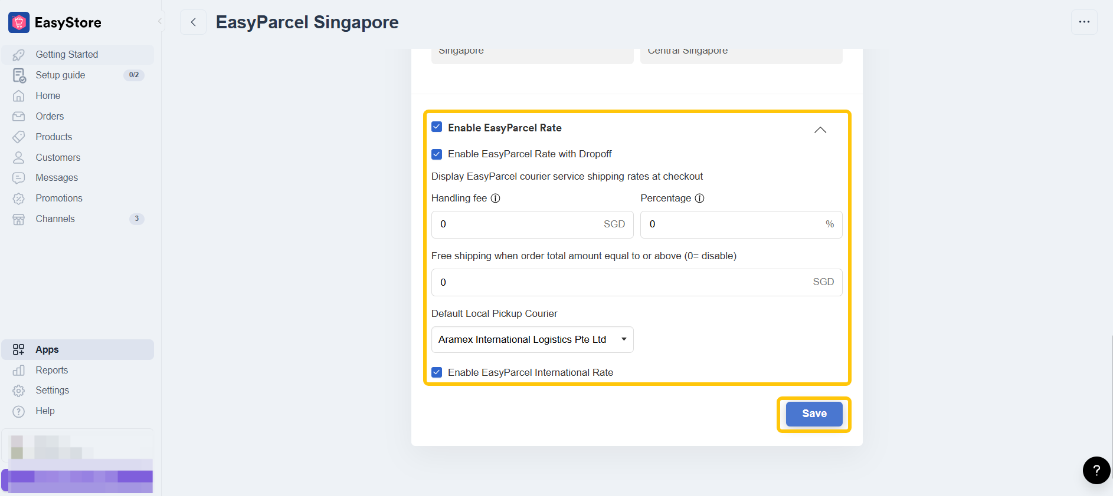Click the Getting Started rocket icon

(19, 55)
